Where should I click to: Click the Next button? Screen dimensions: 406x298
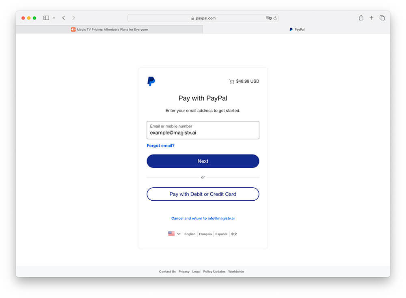click(203, 161)
